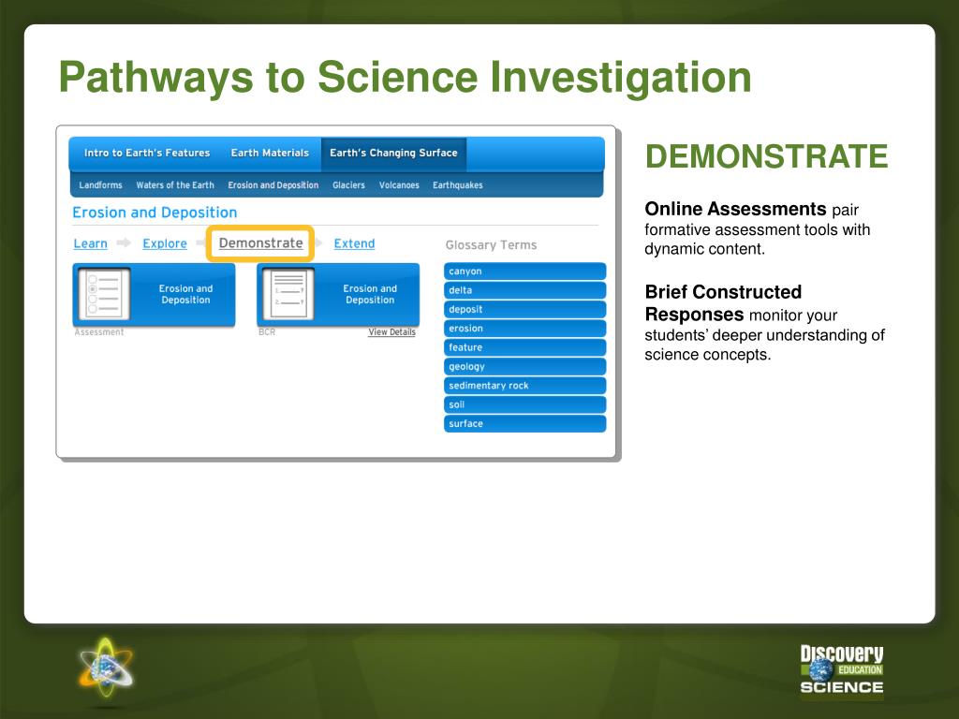
Task: Open glossary term soil
Action: [x=524, y=404]
